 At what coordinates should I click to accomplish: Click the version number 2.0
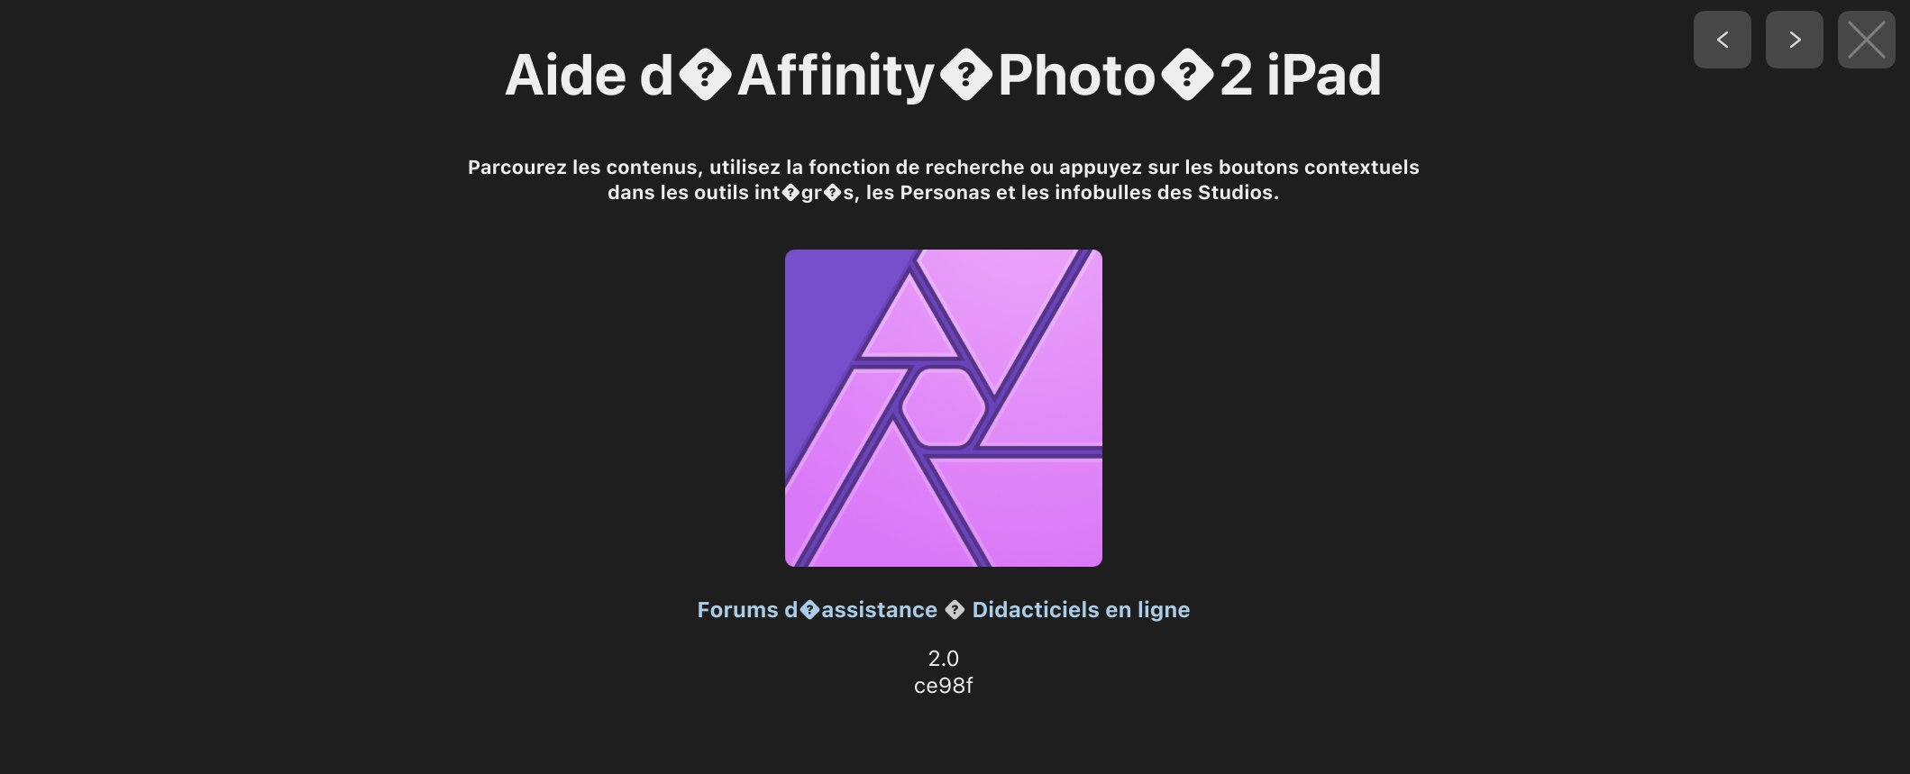[943, 659]
